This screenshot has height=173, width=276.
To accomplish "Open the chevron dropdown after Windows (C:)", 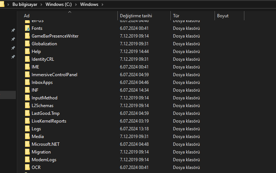I will pos(75,4).
